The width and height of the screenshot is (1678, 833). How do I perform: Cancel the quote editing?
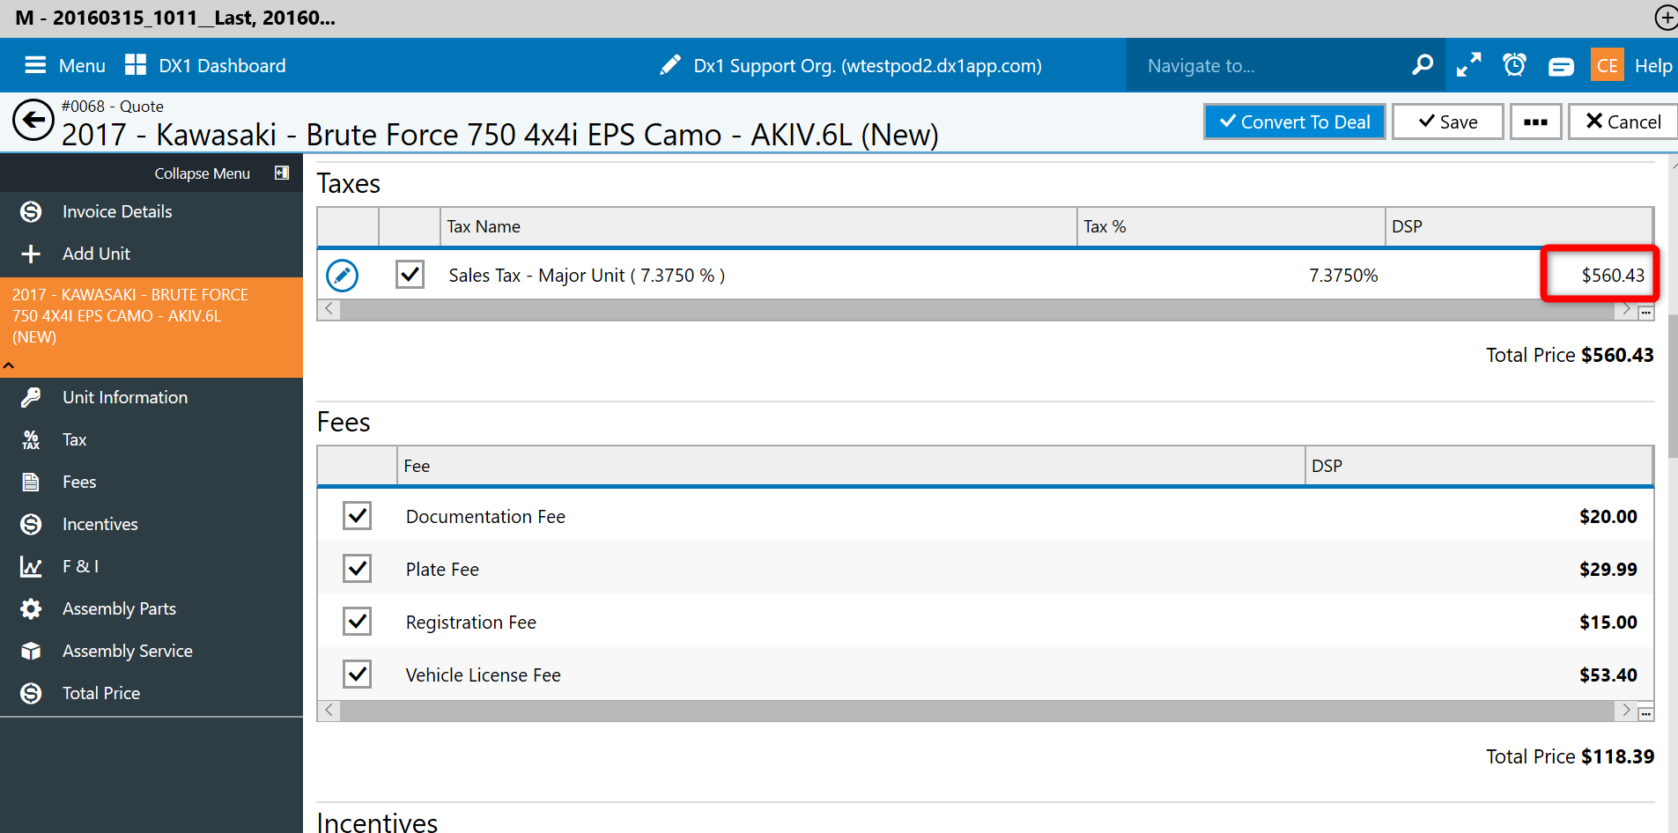1623,122
